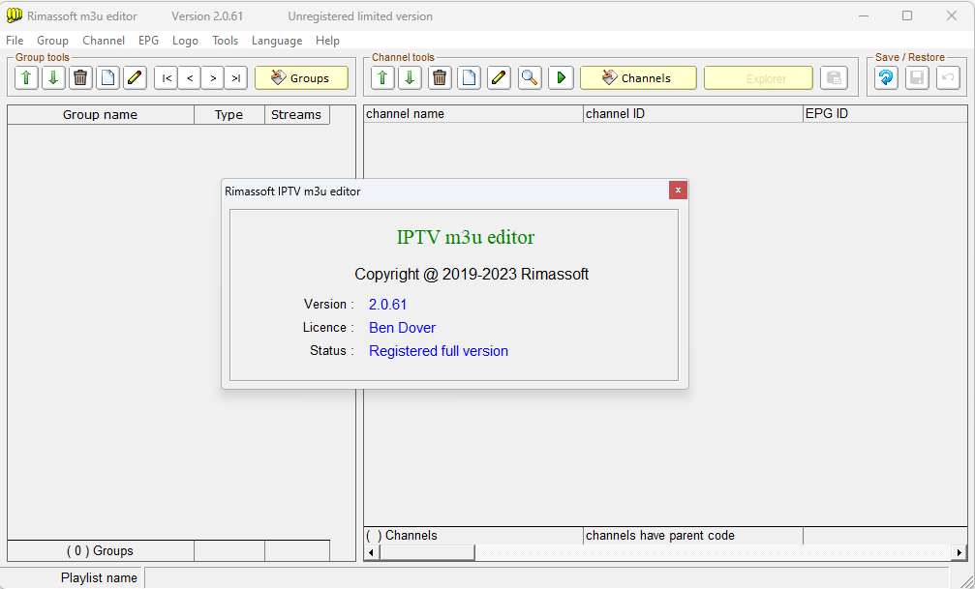
Task: Click the yellow Channels button
Action: [x=638, y=78]
